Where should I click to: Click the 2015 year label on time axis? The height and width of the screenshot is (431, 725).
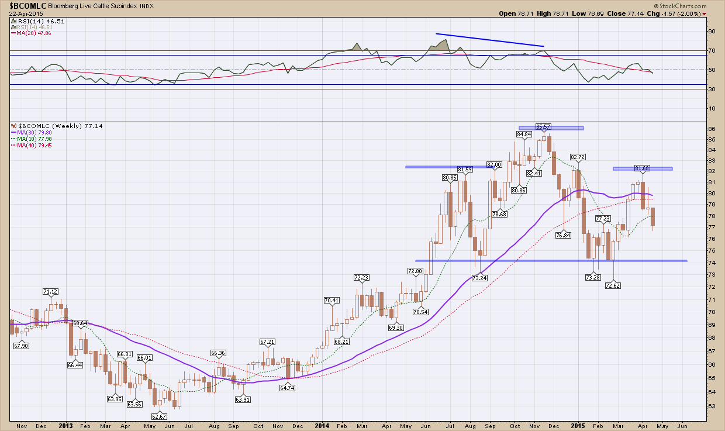[578, 426]
